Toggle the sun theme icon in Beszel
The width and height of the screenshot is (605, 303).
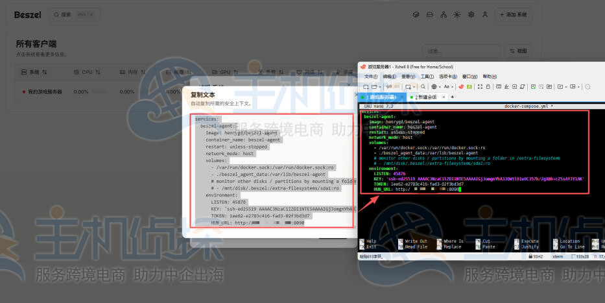tap(457, 15)
